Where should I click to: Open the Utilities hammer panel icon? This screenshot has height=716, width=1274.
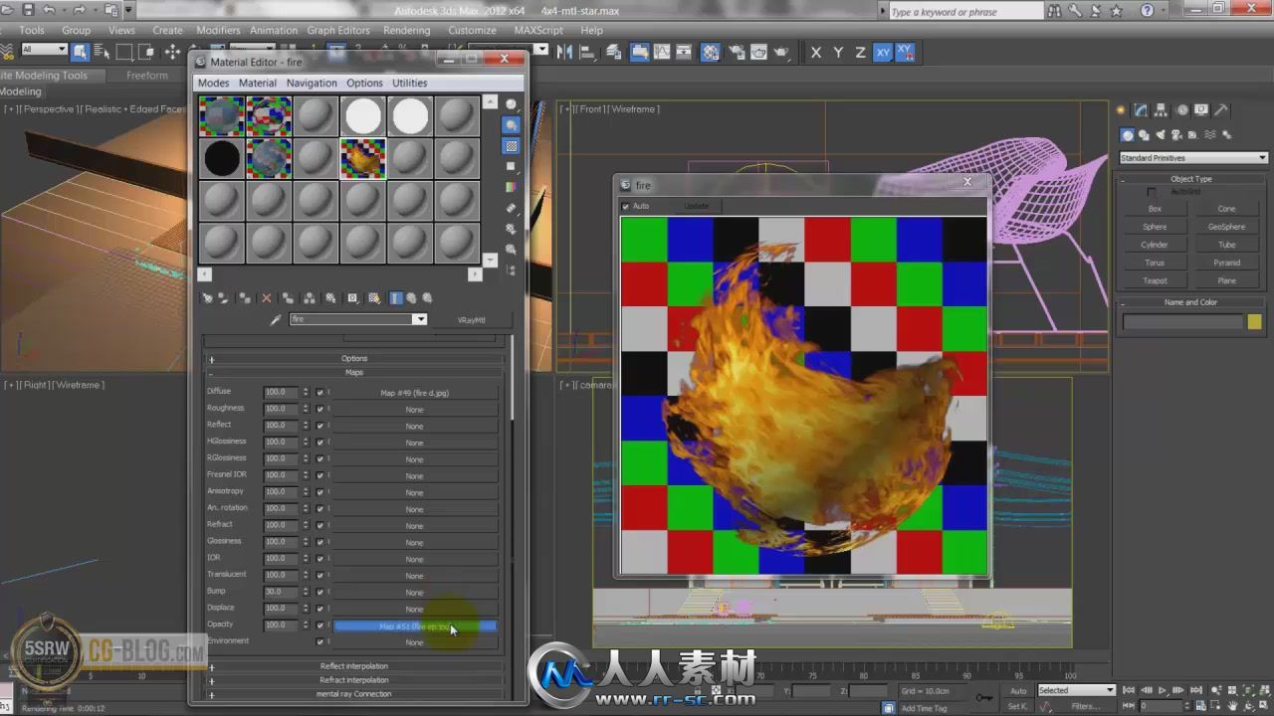point(1222,109)
